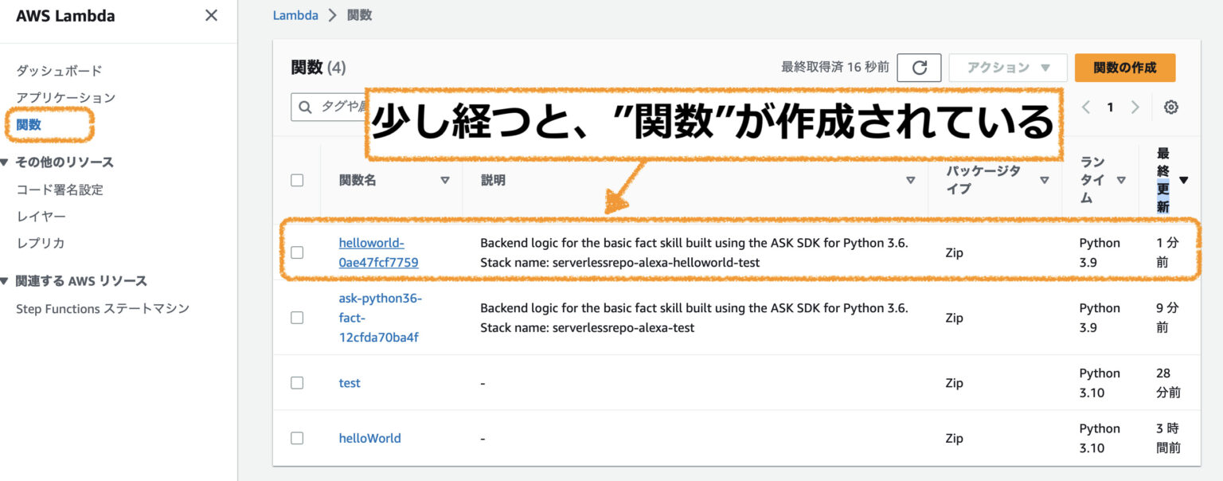Select page 1 in pagination
1223x481 pixels.
pos(1110,106)
